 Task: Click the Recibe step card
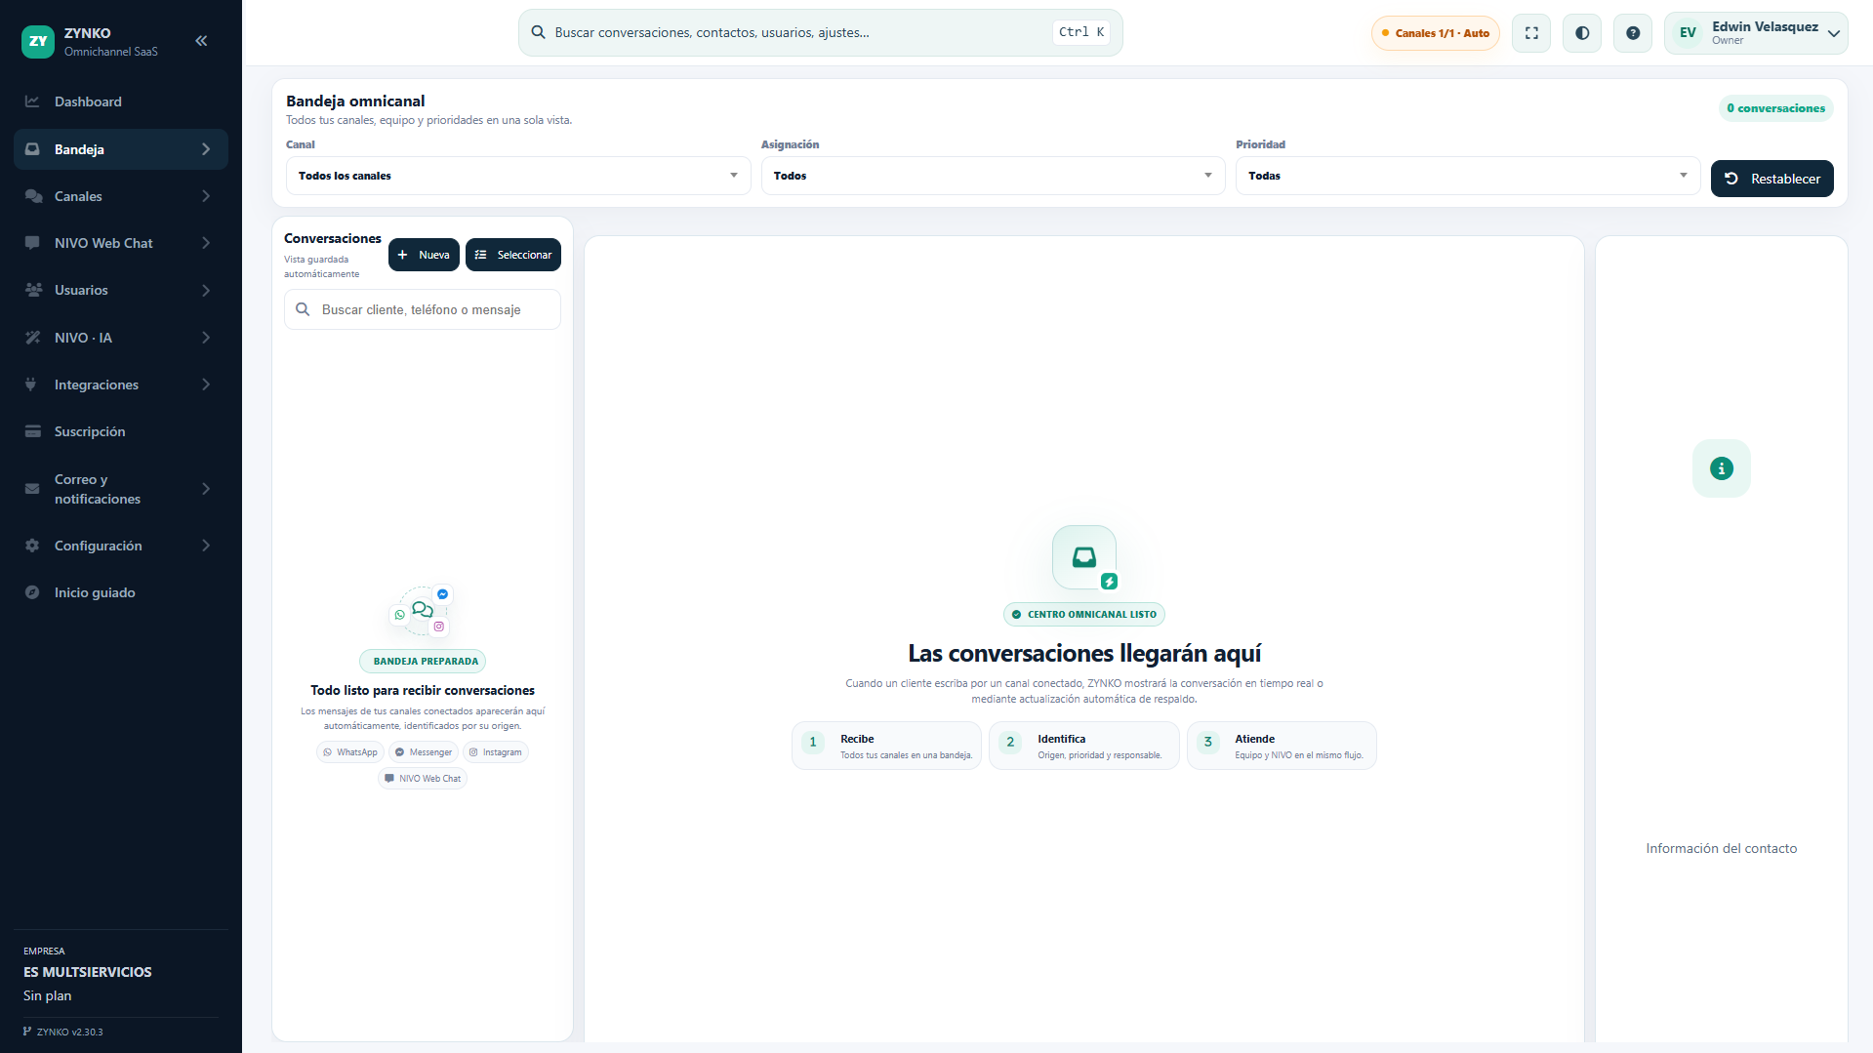click(886, 746)
